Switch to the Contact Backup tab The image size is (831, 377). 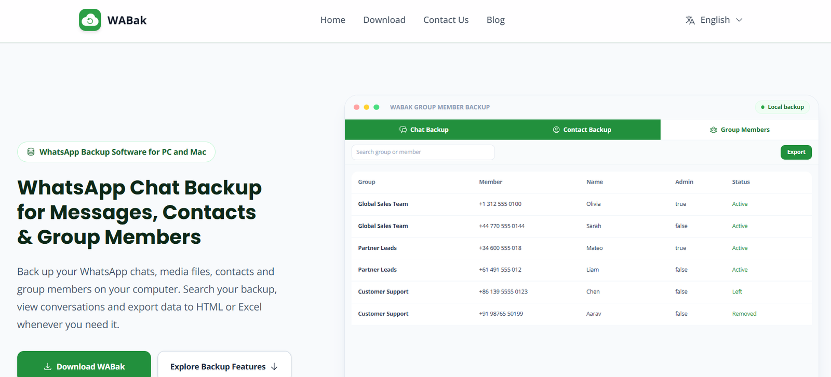tap(582, 130)
